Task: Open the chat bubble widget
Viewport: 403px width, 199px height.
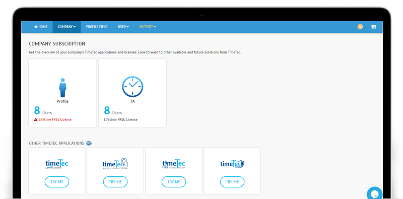Action: [375, 193]
